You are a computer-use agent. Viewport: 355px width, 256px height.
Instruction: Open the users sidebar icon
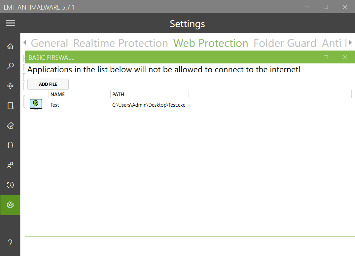coord(10,165)
